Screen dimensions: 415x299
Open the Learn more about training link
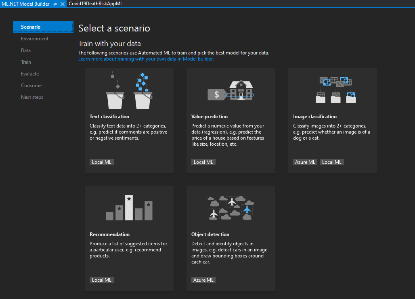(146, 59)
